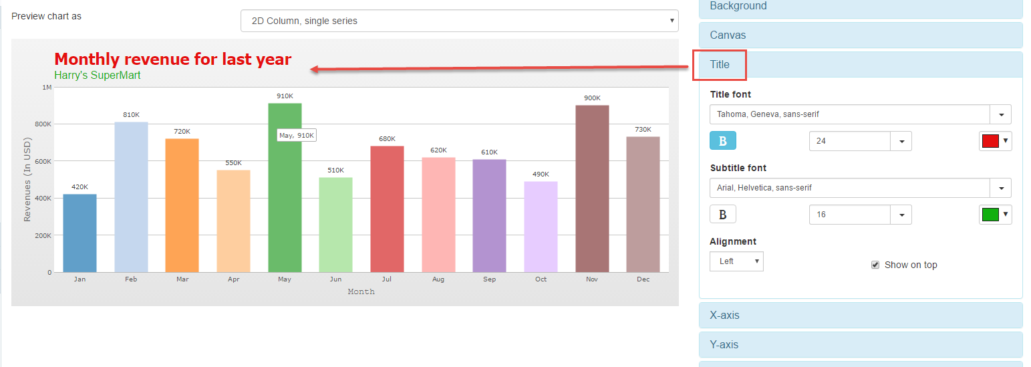Collapse the Title settings section
This screenshot has height=367, width=1031.
click(720, 65)
